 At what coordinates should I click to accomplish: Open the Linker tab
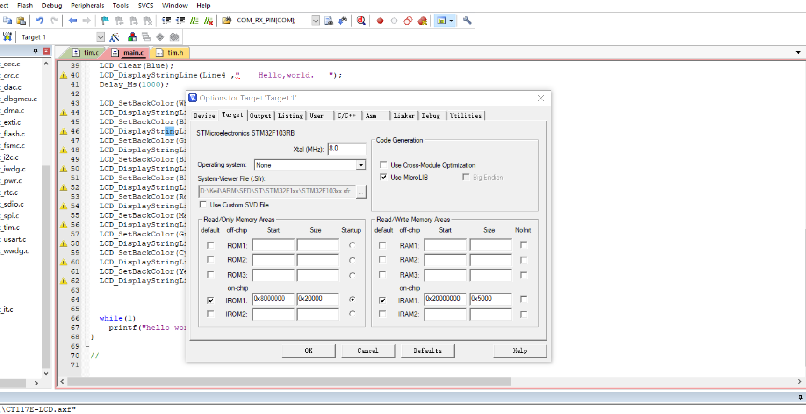(404, 115)
